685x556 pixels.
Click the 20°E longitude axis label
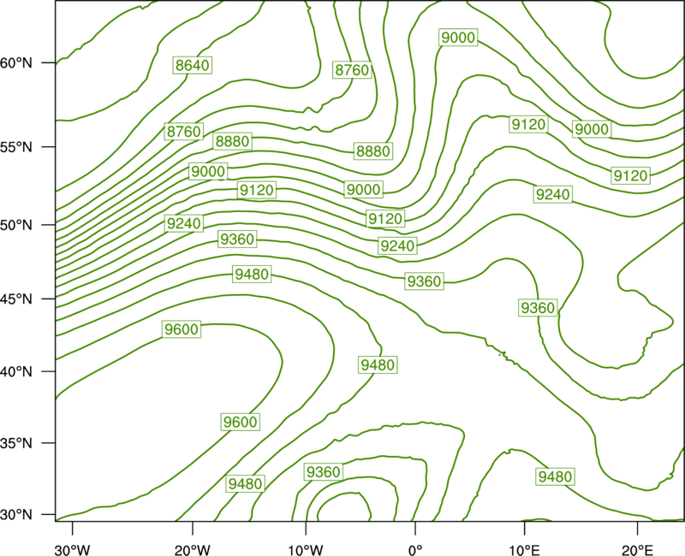pos(637,550)
